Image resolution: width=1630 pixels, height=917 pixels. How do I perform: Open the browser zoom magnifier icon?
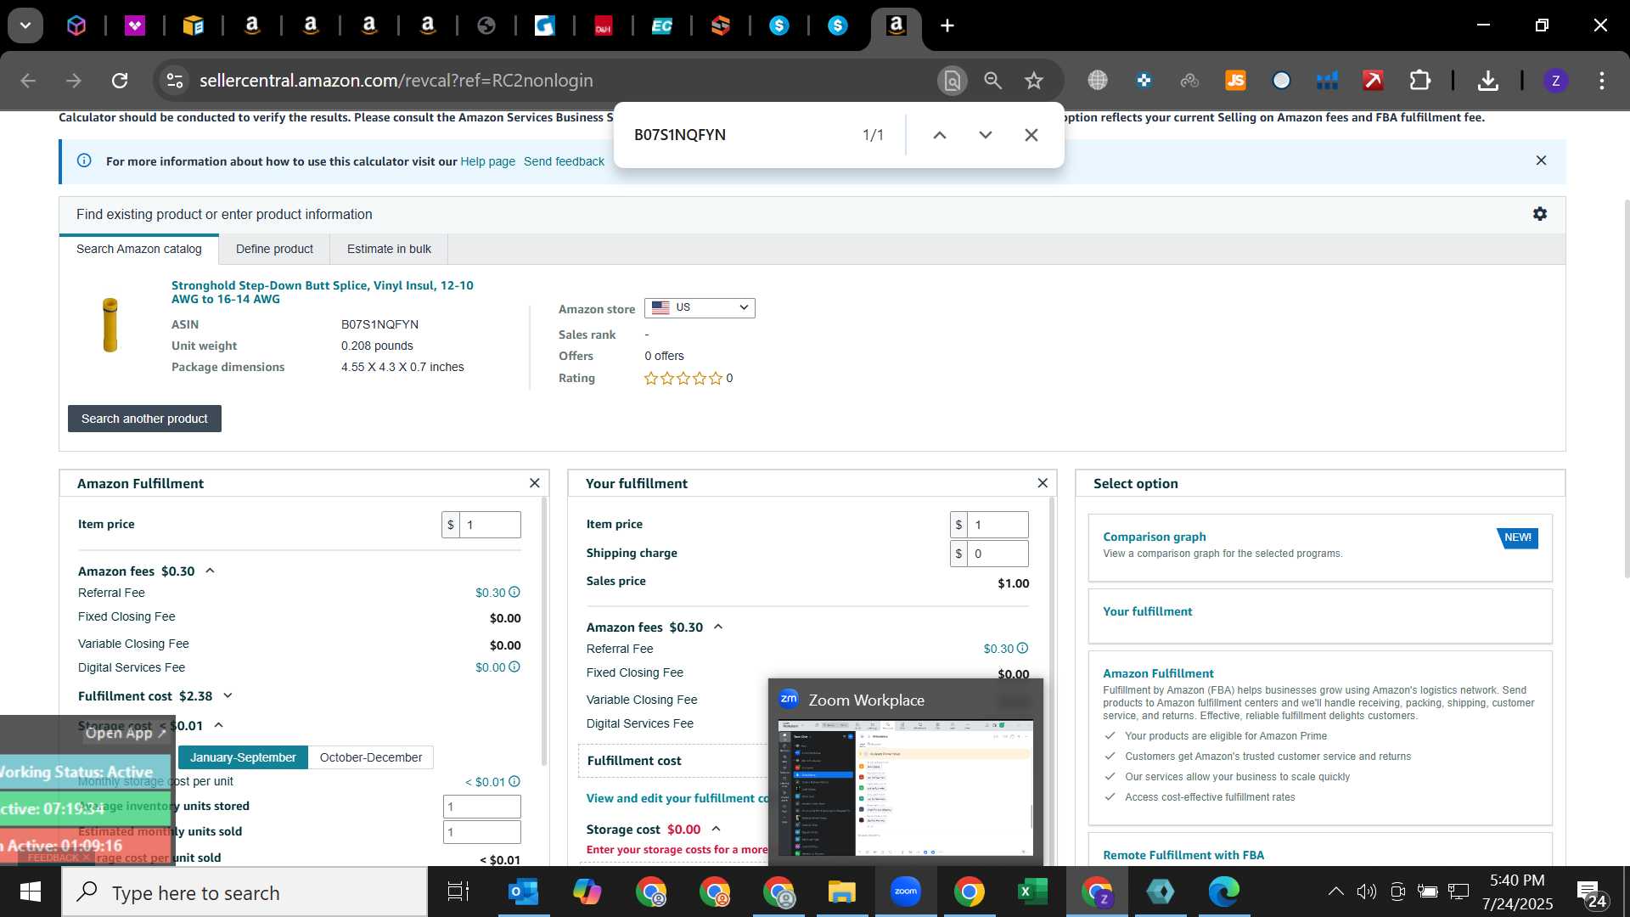pos(992,81)
